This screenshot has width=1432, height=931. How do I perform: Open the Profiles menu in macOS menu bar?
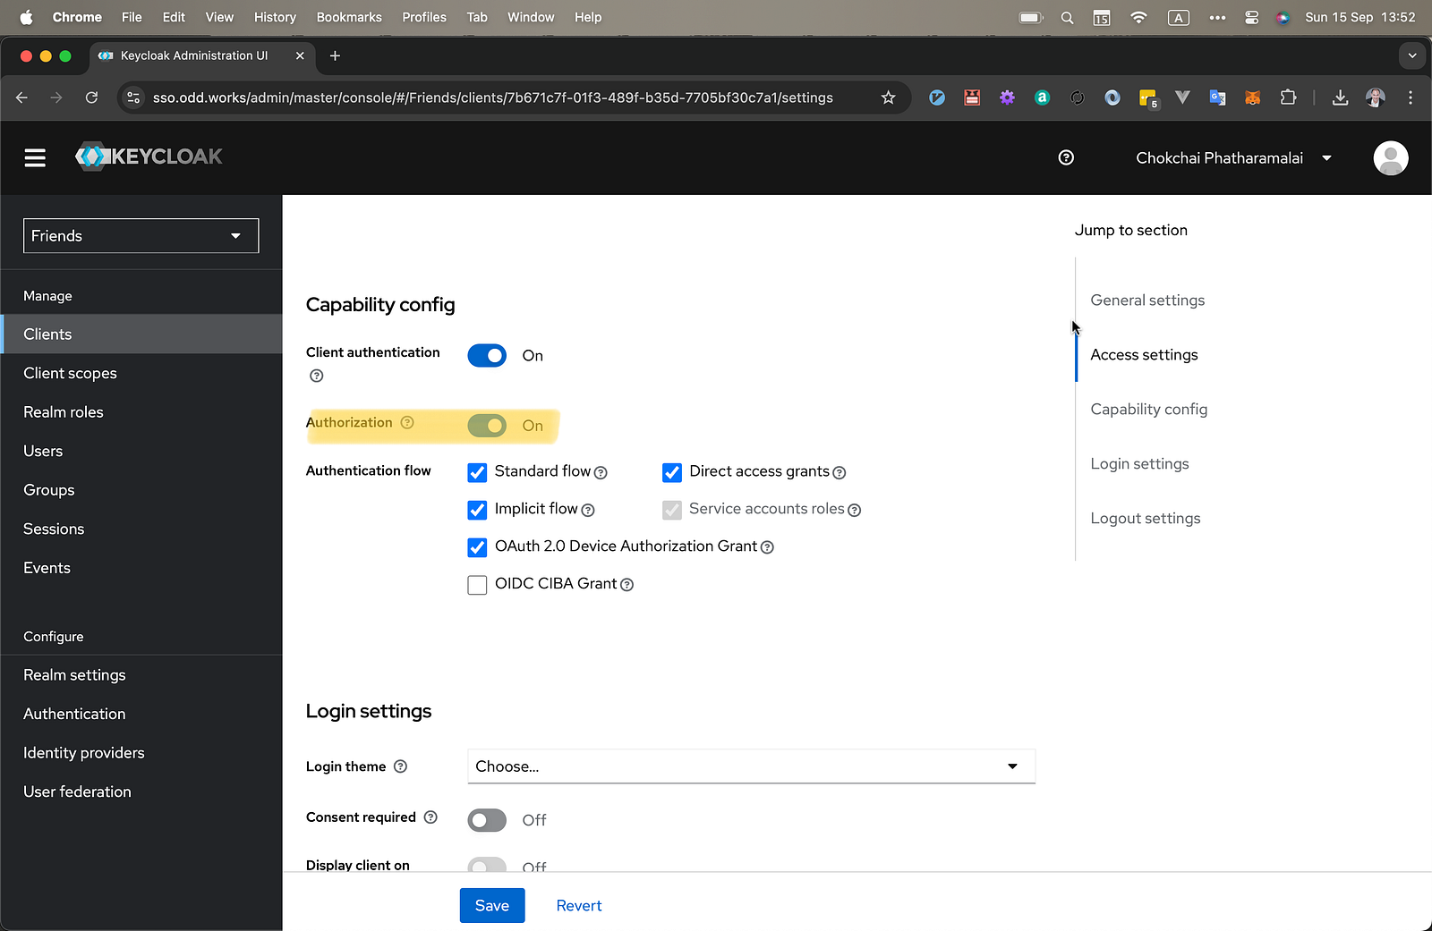pos(424,17)
